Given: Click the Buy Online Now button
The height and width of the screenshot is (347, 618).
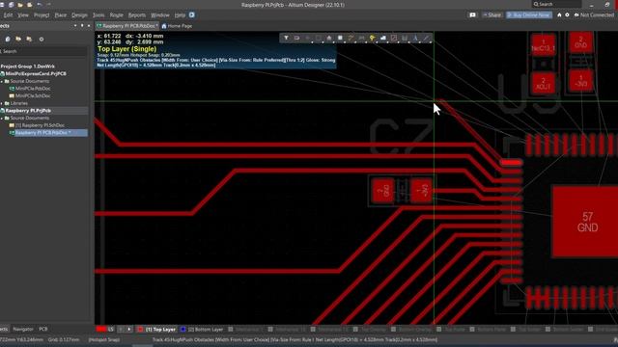Looking at the screenshot, I should (529, 15).
